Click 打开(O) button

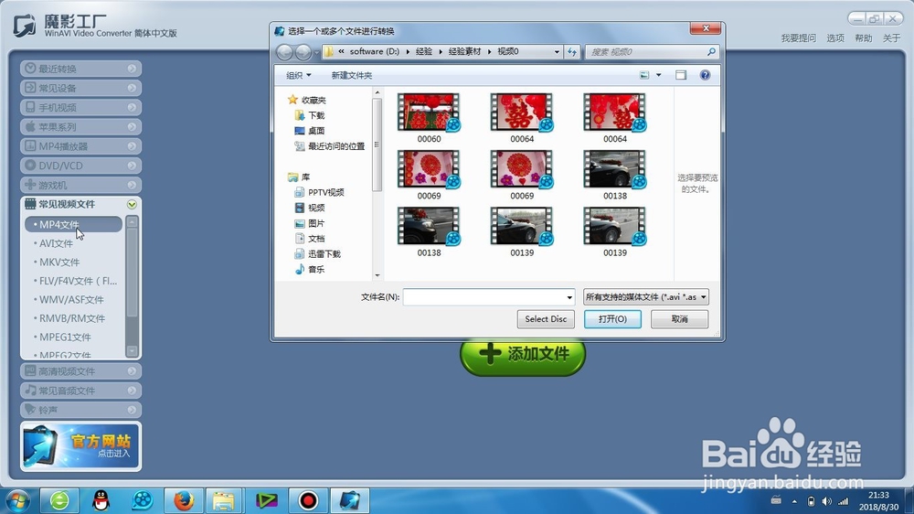[x=612, y=319]
